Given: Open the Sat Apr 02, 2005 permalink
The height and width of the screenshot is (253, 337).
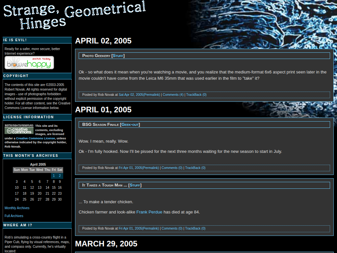Looking at the screenshot, I should click(139, 95).
